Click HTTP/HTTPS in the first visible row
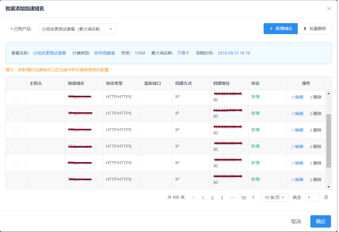The width and height of the screenshot is (339, 232). (119, 97)
